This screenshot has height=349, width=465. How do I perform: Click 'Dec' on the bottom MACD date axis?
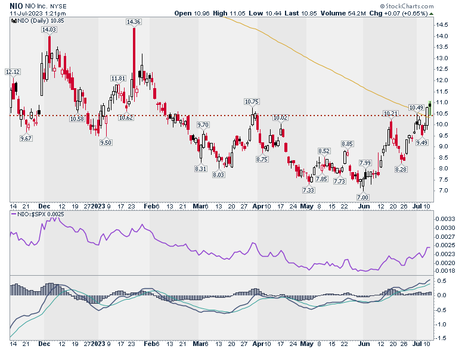click(44, 344)
